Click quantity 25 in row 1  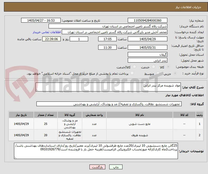(46, 124)
